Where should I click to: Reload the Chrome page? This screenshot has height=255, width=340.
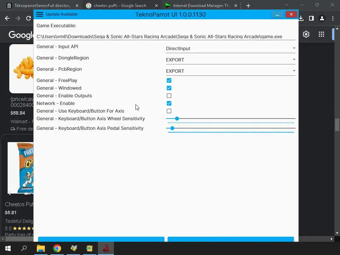pos(29,18)
